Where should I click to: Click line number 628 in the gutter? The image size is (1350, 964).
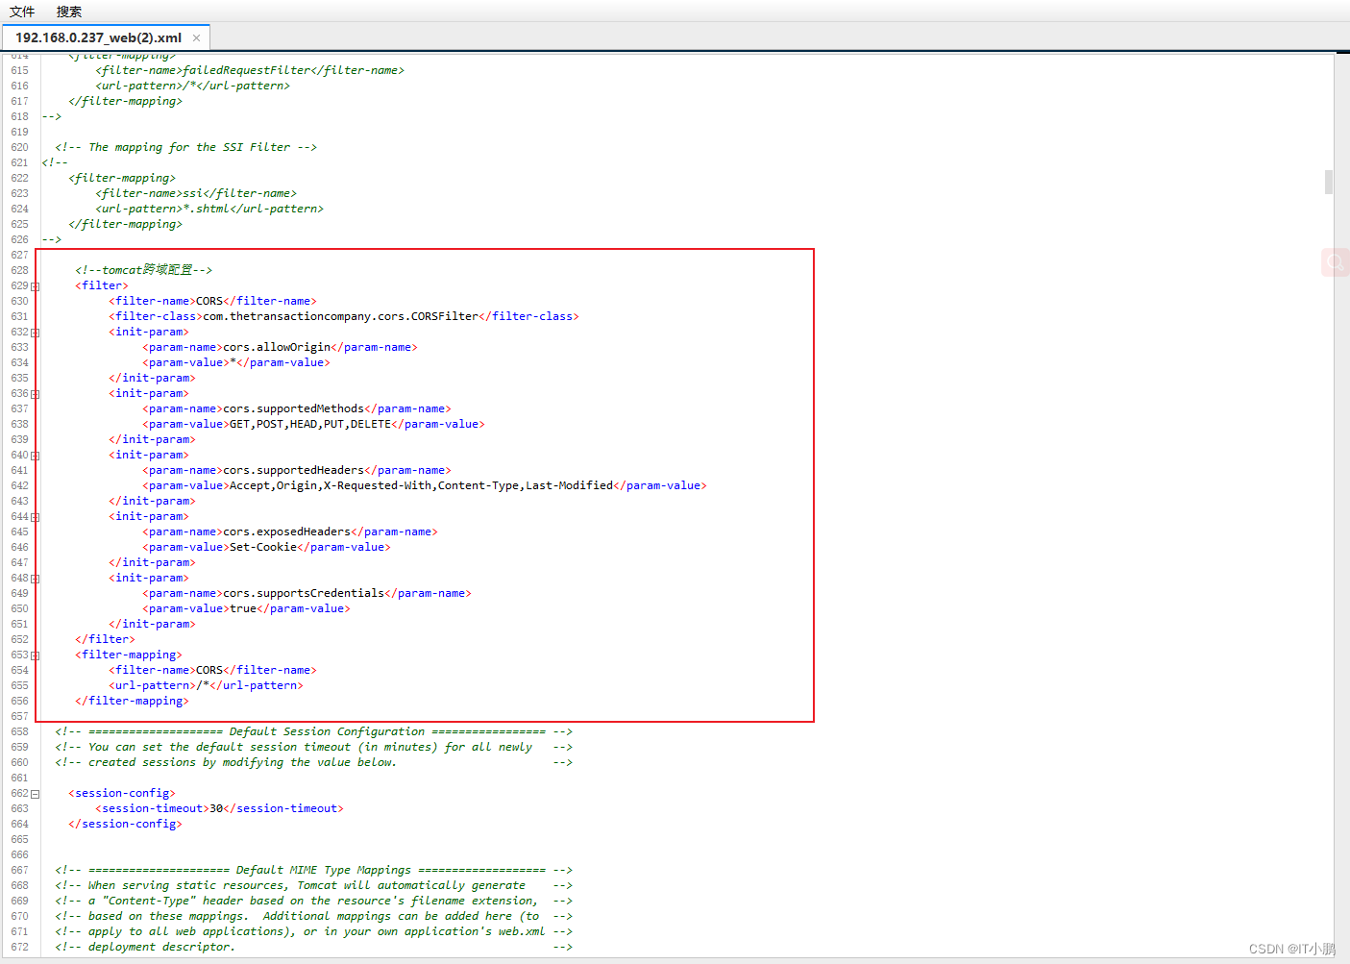pyautogui.click(x=19, y=270)
